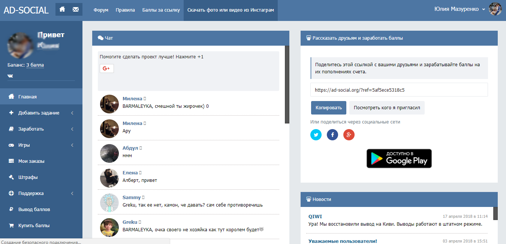This screenshot has height=244, width=506.
Task: Click Абдул's avatar in chat
Action: [109, 153]
